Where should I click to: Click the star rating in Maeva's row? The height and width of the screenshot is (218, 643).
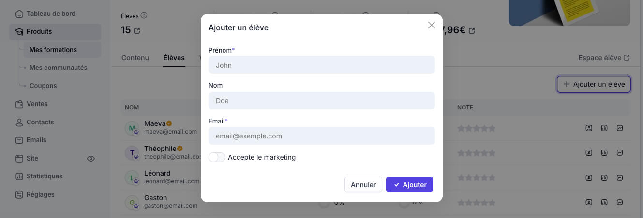click(477, 128)
